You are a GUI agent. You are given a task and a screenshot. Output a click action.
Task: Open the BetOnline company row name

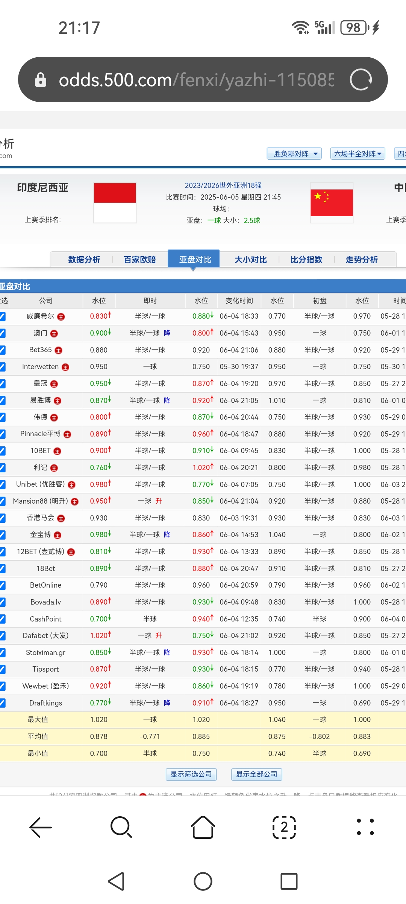pyautogui.click(x=45, y=585)
